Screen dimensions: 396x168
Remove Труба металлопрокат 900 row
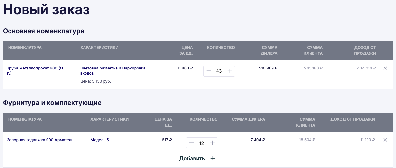click(385, 68)
